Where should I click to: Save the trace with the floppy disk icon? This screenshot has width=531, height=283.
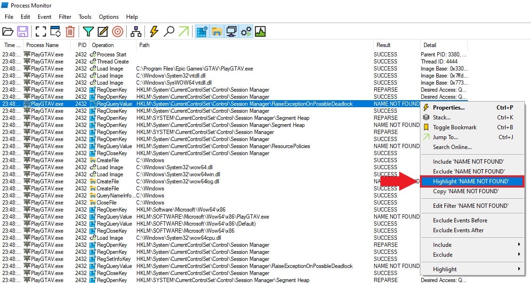(x=23, y=32)
